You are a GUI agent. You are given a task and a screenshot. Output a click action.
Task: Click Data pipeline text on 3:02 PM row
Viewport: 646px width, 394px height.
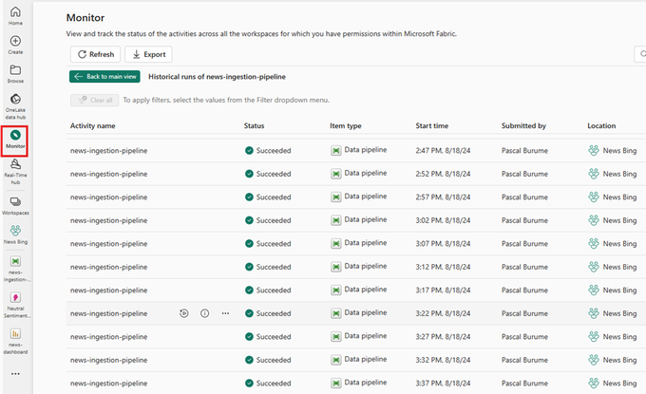366,219
